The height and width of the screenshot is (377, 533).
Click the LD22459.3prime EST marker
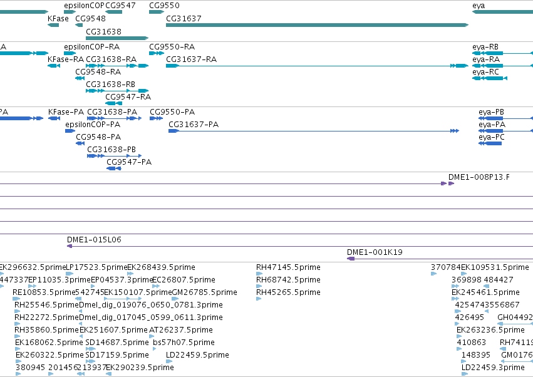[x=465, y=374]
